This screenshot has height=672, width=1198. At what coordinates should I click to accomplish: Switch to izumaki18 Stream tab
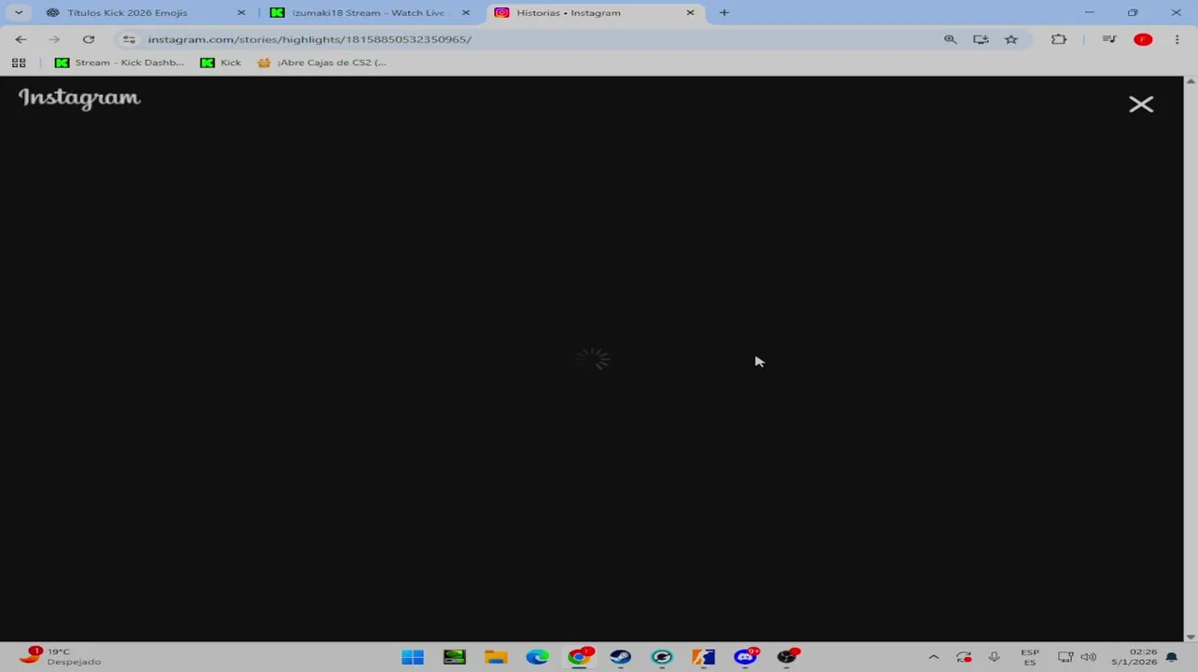[x=368, y=13]
